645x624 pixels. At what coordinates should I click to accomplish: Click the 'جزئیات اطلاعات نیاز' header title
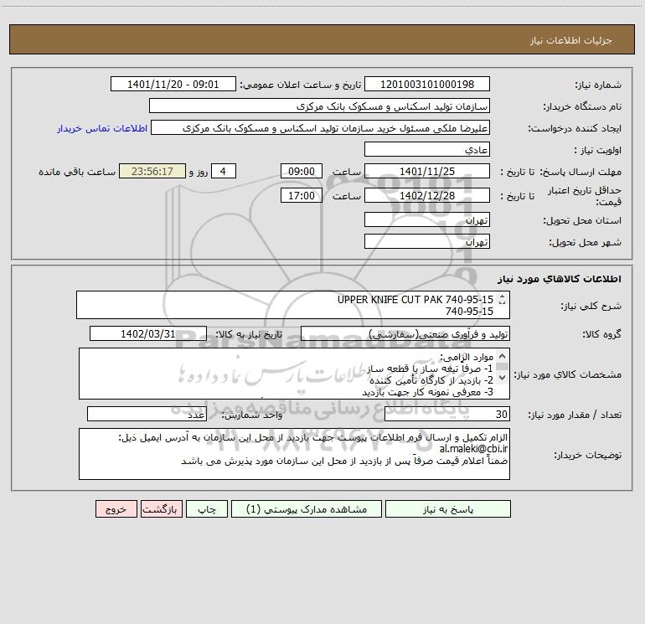[571, 40]
